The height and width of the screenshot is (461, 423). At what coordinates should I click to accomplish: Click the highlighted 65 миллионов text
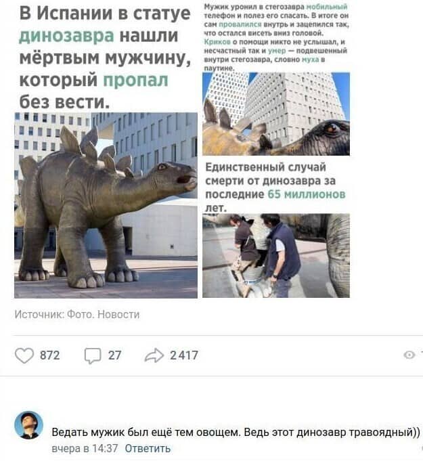[x=307, y=194]
